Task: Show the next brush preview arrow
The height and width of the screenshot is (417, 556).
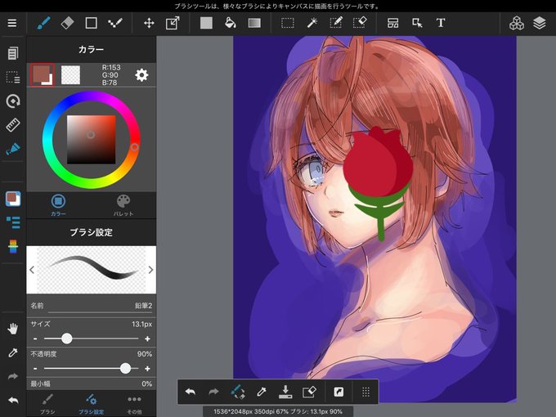Action: tap(150, 270)
